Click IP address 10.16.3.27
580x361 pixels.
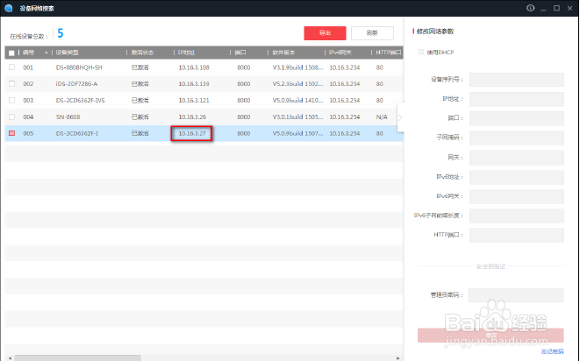pyautogui.click(x=192, y=133)
